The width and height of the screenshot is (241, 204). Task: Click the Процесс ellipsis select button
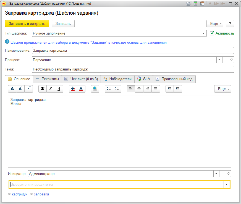225,60
